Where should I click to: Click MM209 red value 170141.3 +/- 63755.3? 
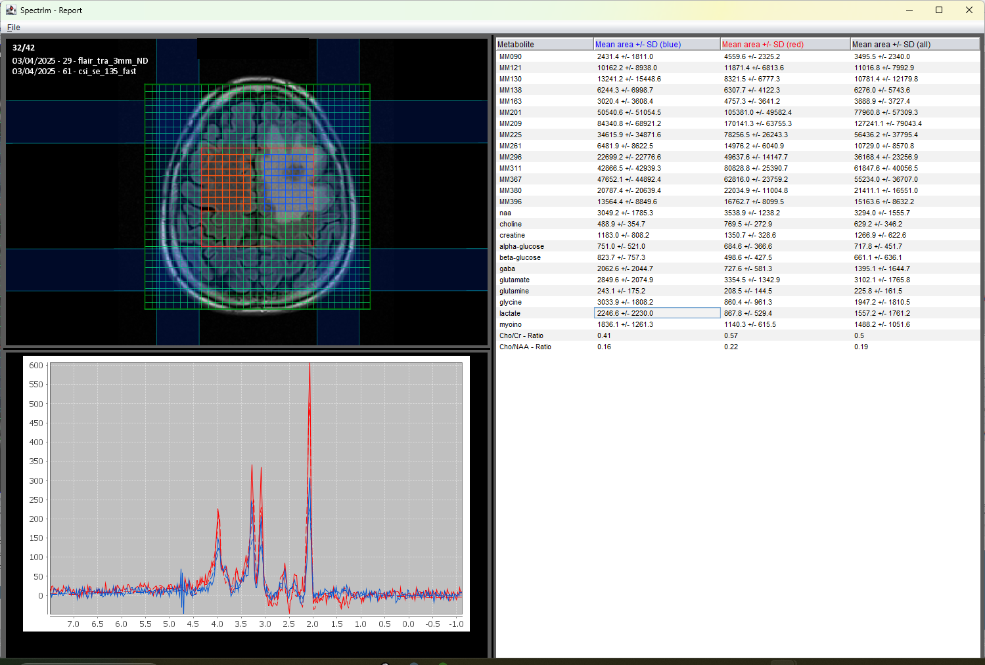click(758, 123)
